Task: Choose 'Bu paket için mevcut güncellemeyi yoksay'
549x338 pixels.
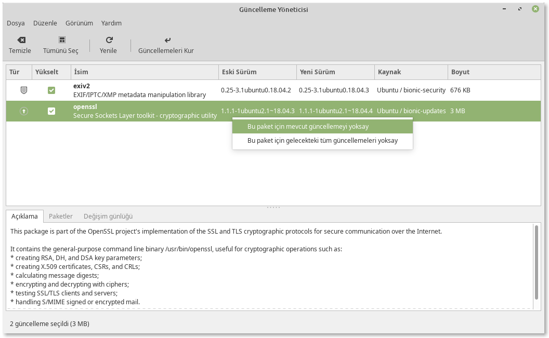Action: click(x=322, y=127)
